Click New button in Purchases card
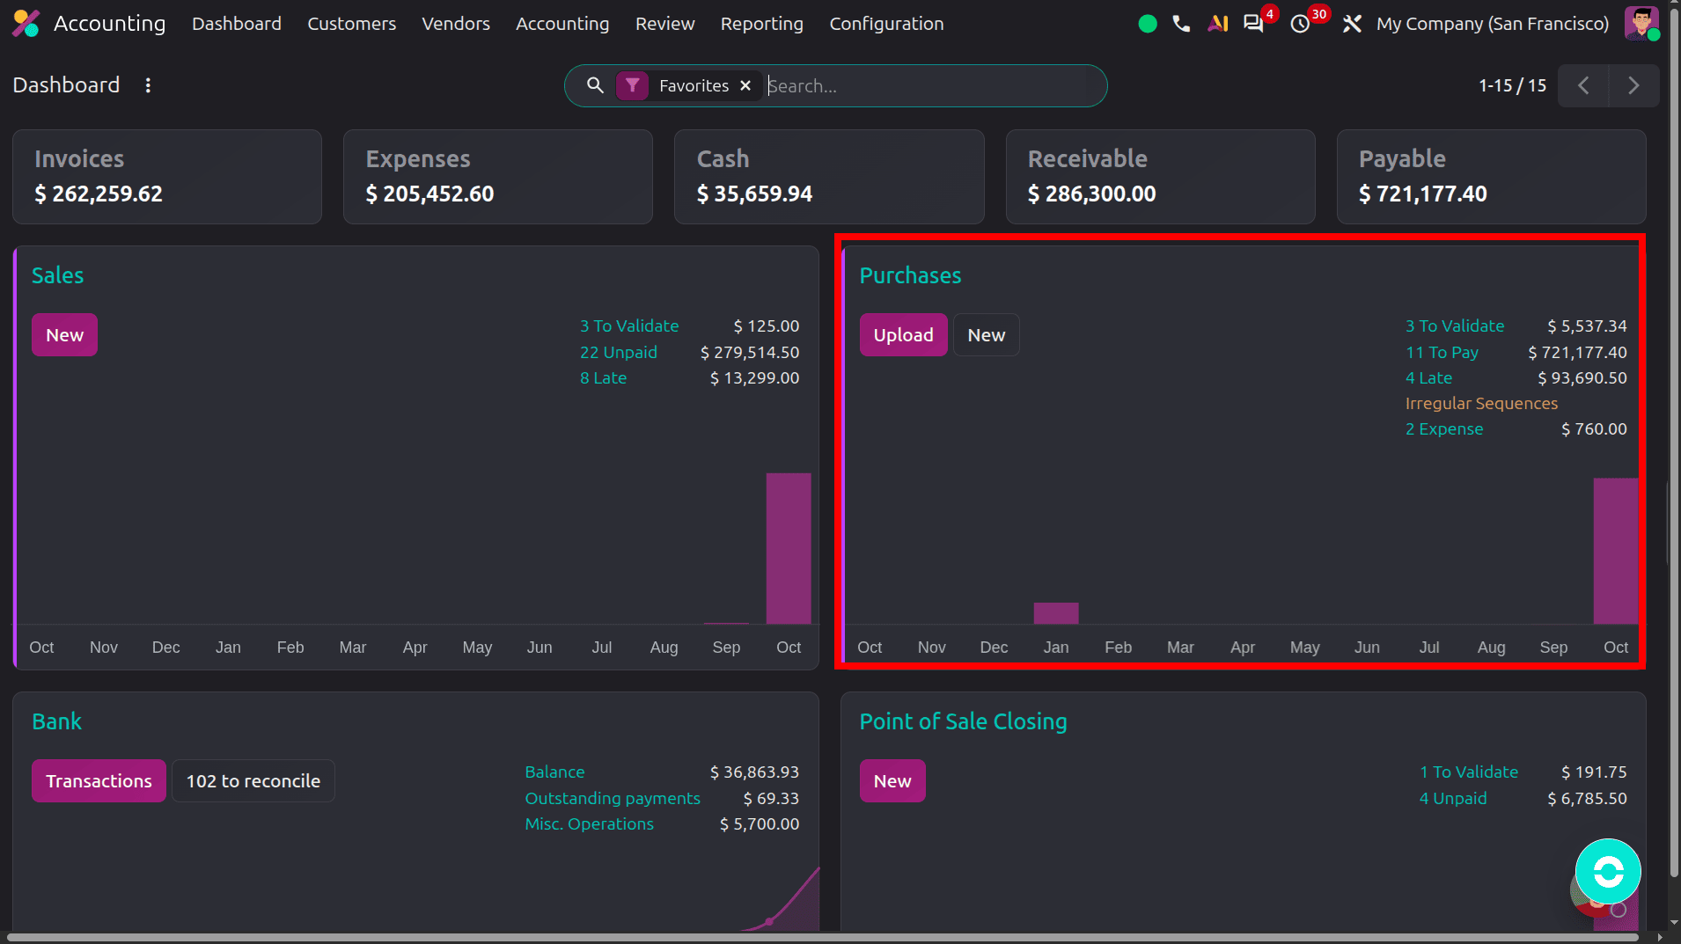The height and width of the screenshot is (944, 1681). point(986,335)
